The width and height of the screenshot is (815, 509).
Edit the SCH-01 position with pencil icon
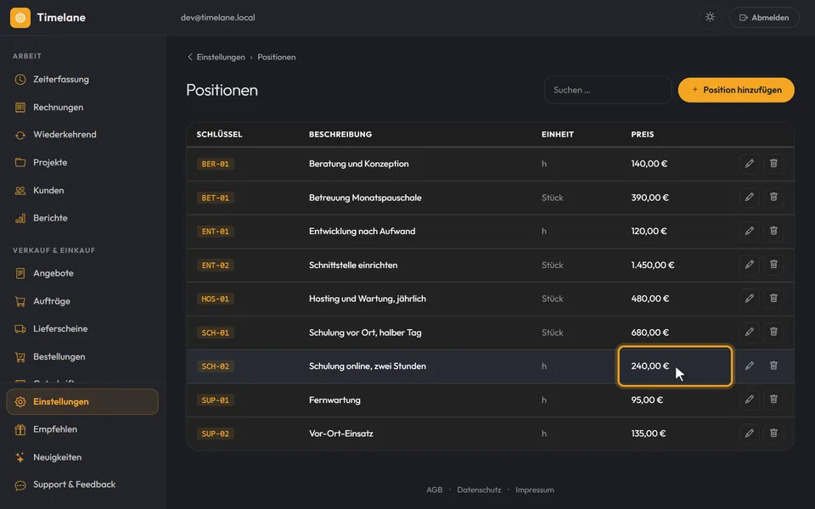(749, 333)
